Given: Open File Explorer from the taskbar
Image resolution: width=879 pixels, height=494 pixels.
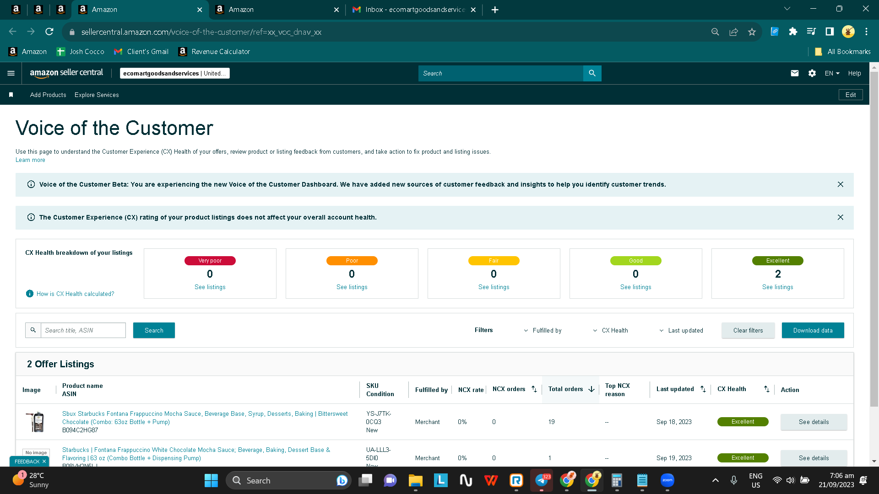Looking at the screenshot, I should (x=415, y=480).
